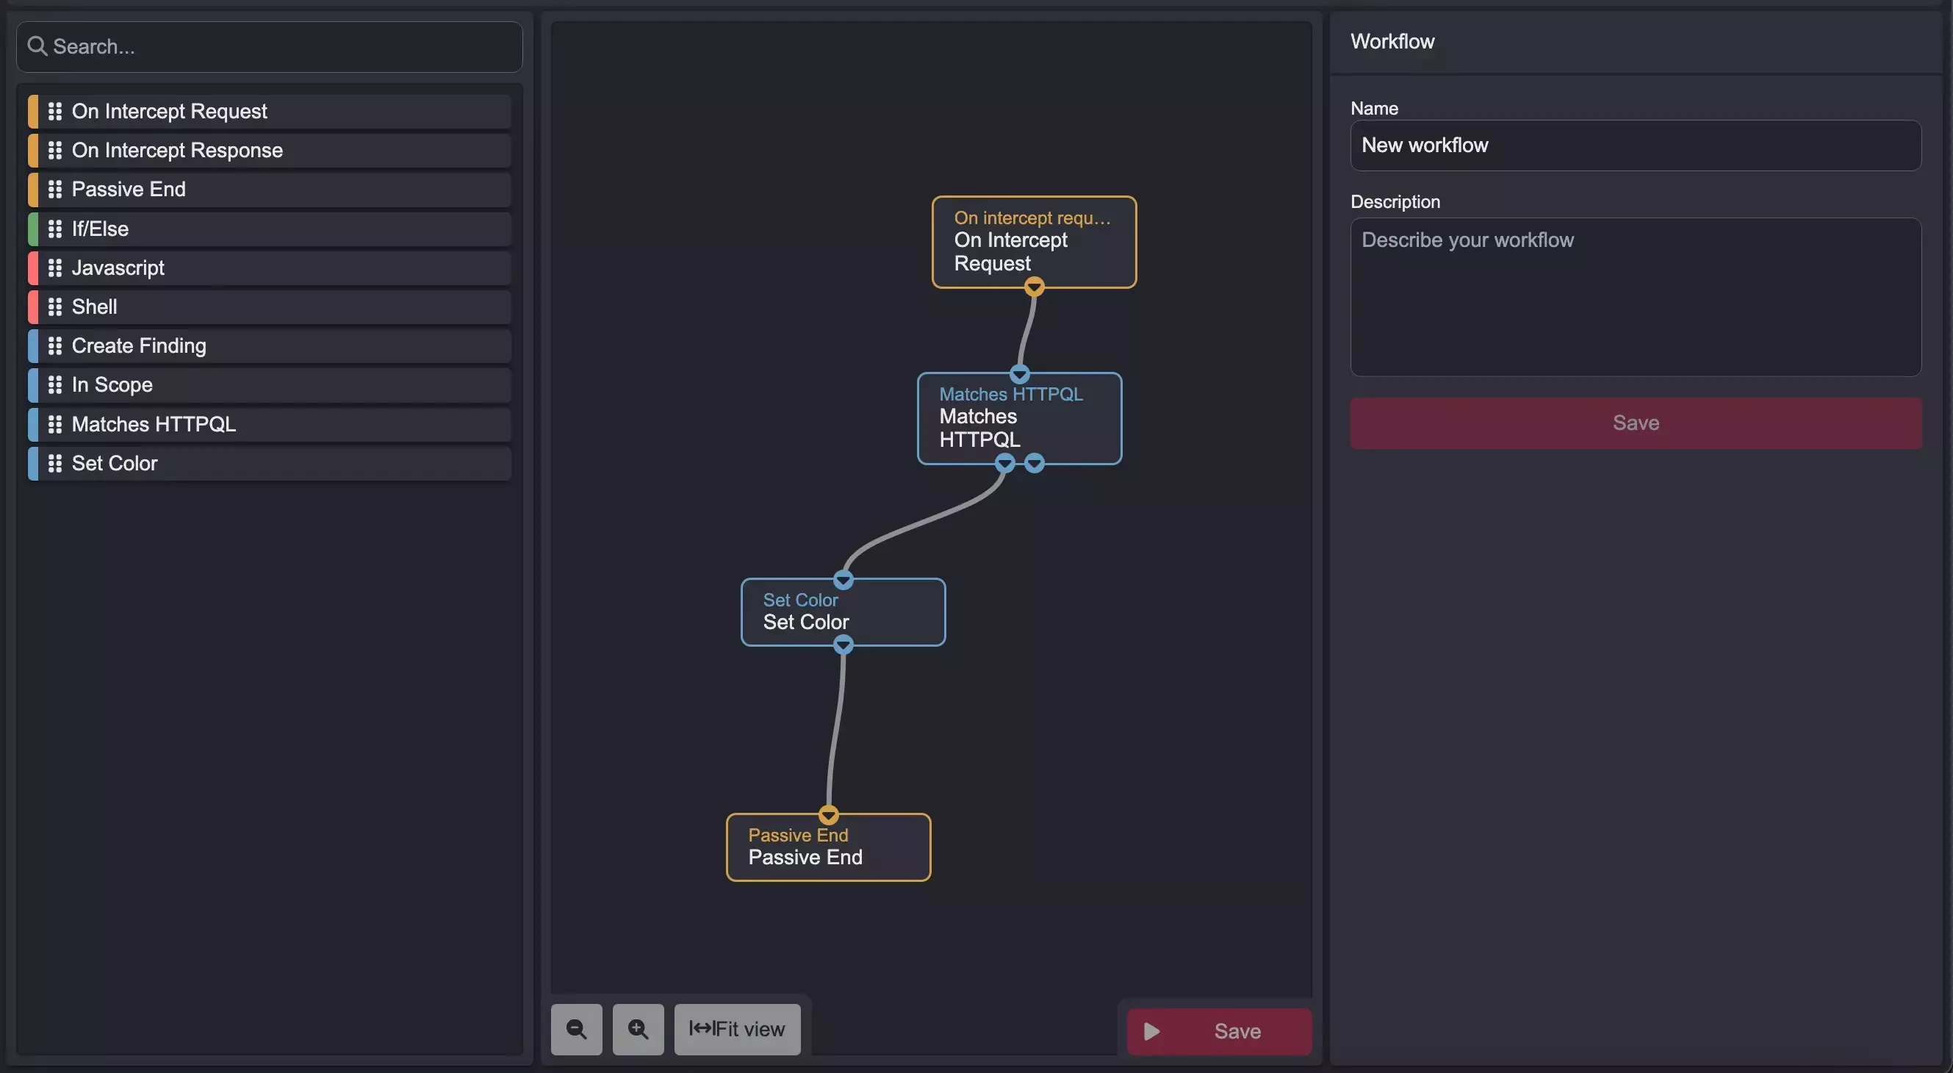
Task: Select Matches HTTPQL in node list
Action: [x=269, y=425]
